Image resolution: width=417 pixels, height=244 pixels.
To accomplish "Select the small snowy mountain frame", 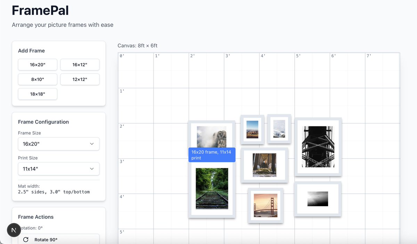I will (279, 129).
